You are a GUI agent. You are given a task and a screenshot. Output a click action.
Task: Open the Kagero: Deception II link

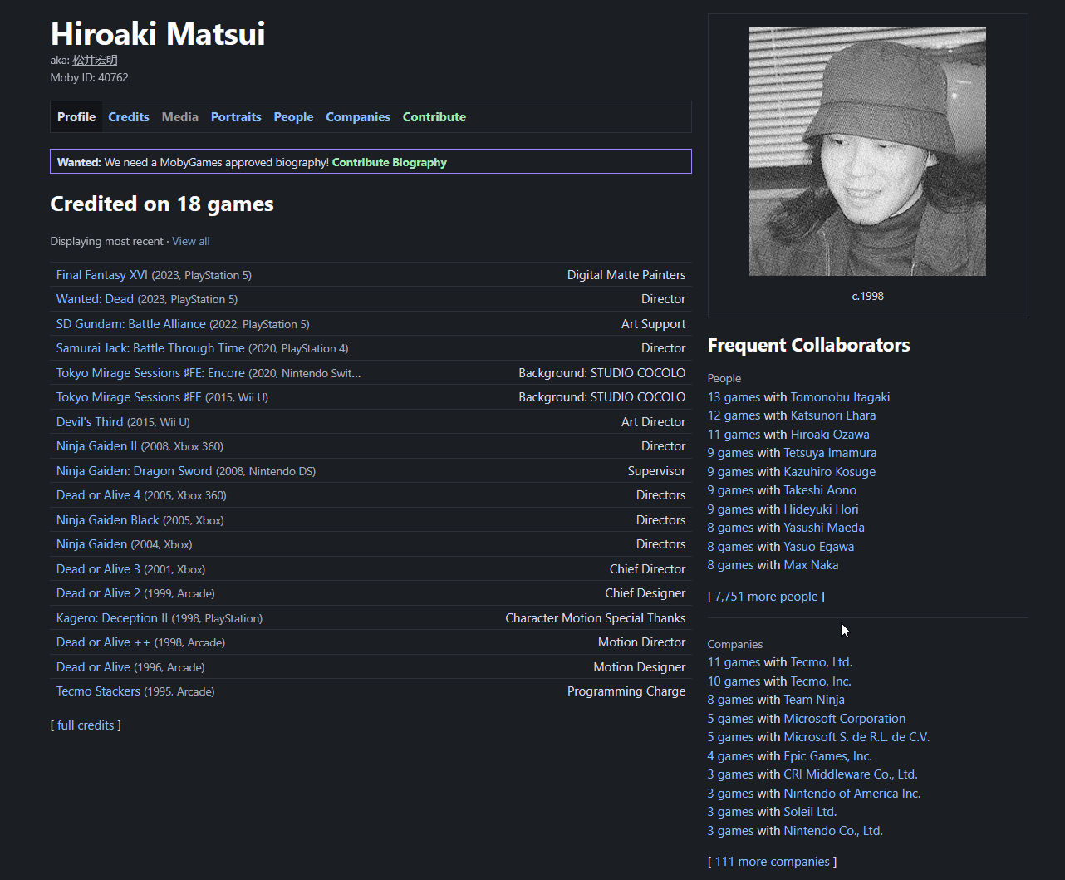[x=112, y=618]
